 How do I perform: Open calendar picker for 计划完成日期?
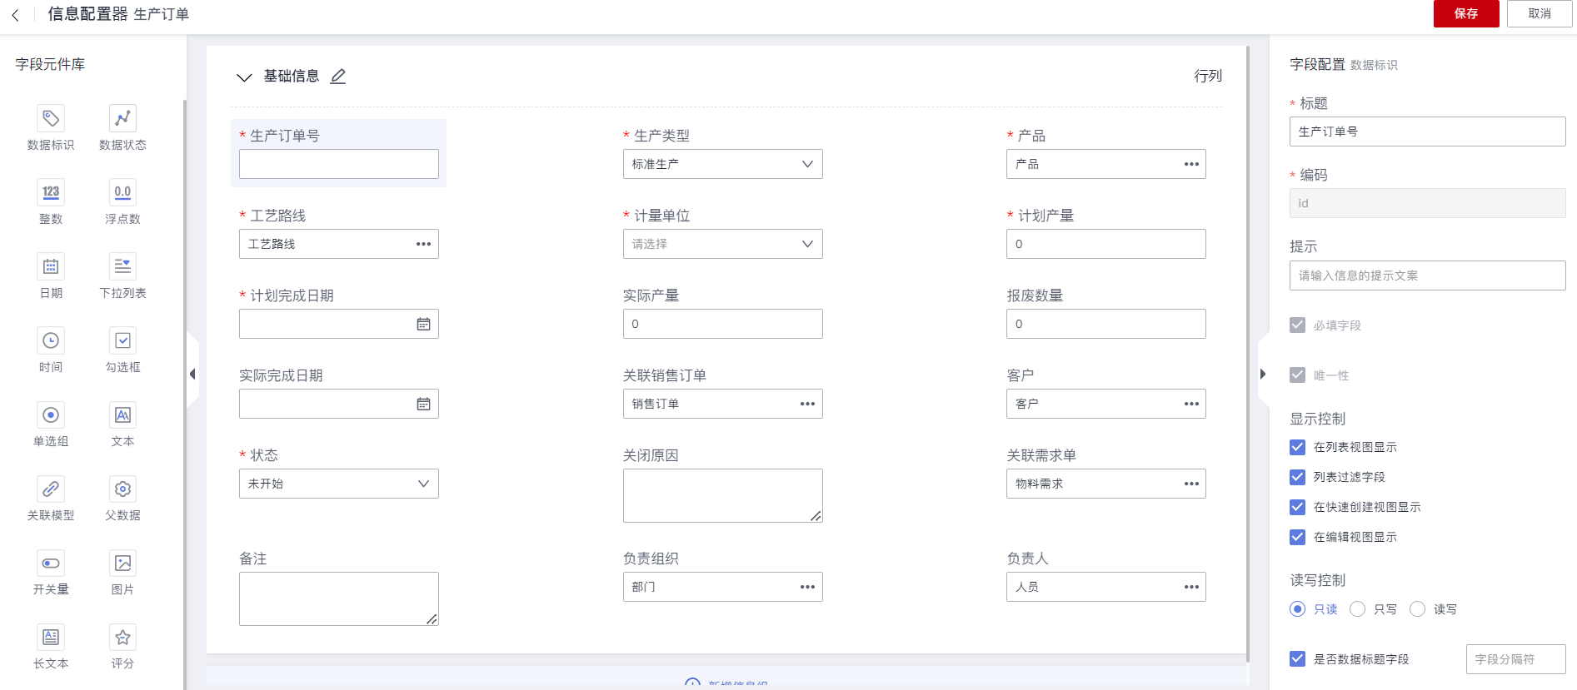(x=423, y=324)
